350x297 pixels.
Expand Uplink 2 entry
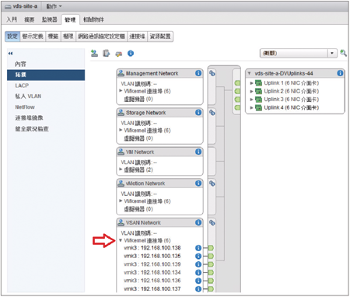[251, 91]
